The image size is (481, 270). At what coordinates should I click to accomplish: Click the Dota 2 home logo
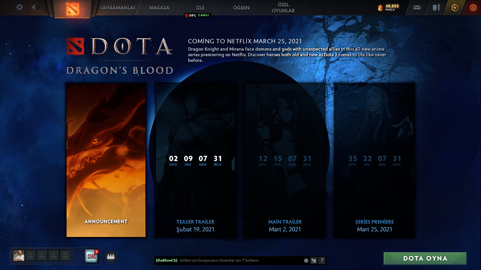(x=73, y=9)
